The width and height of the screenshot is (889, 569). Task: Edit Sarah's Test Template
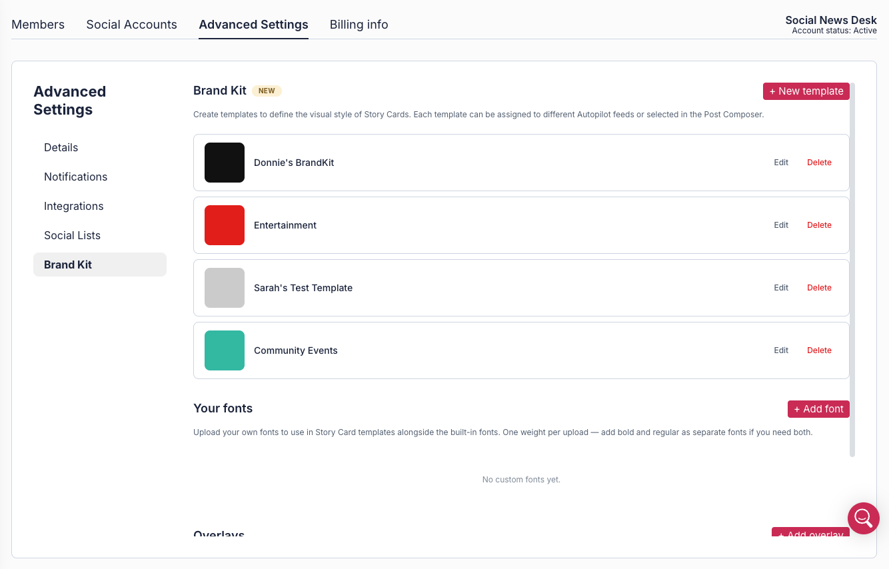tap(781, 288)
